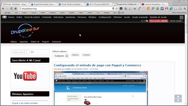Open the screen-size ruler extension icon

tap(180, 9)
